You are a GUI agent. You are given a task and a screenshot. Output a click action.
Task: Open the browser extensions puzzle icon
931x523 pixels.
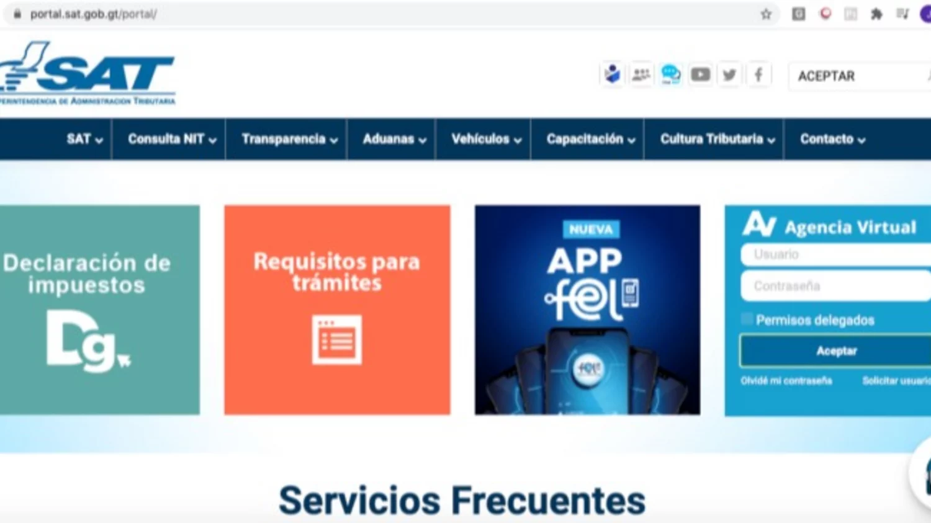point(876,14)
